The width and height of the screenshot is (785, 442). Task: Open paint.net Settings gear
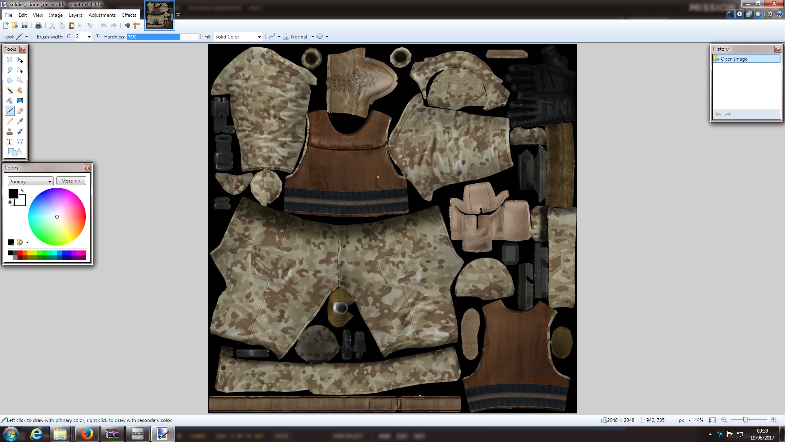pyautogui.click(x=770, y=14)
